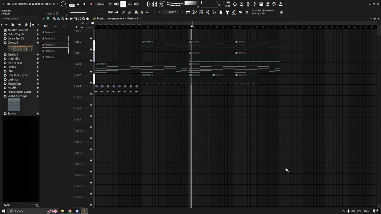This screenshot has height=214, width=381.
Task: Open Chrome from the taskbar
Action: point(70,211)
